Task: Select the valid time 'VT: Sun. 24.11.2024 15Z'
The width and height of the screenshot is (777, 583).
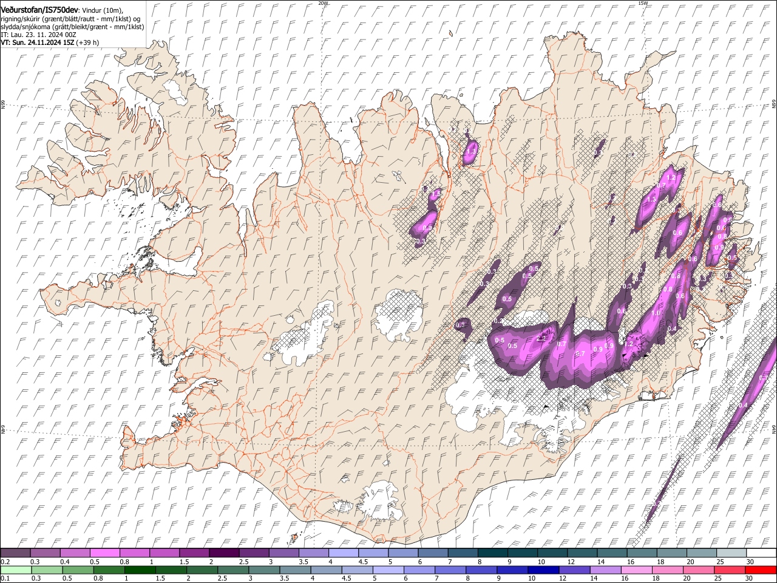Action: click(x=38, y=43)
